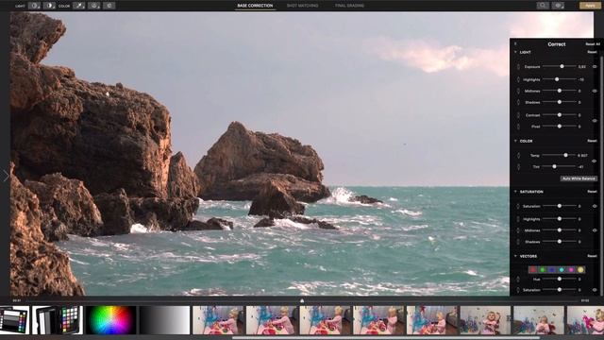
Task: Switch to Shot Matching tab
Action: coord(302,6)
